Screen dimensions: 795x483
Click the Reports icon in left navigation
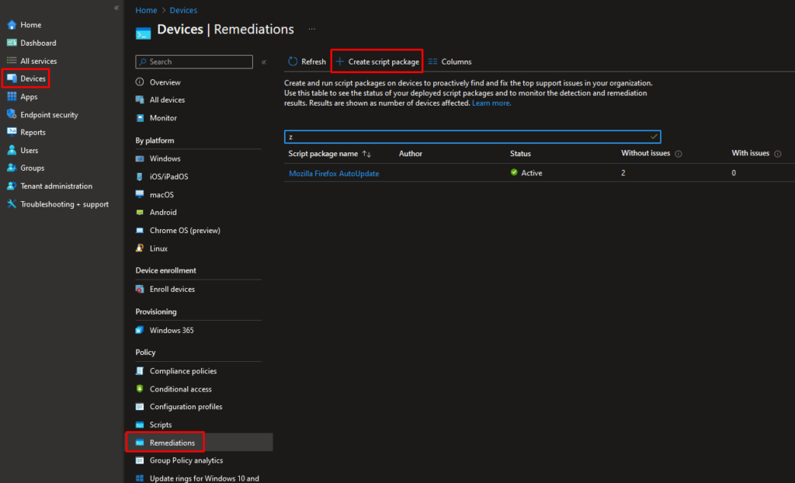coord(12,132)
